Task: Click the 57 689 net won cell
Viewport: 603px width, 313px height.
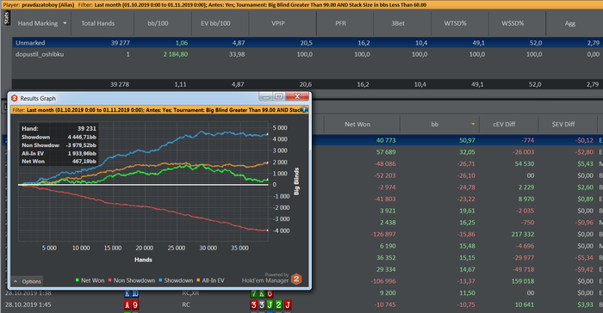Action: (386, 152)
